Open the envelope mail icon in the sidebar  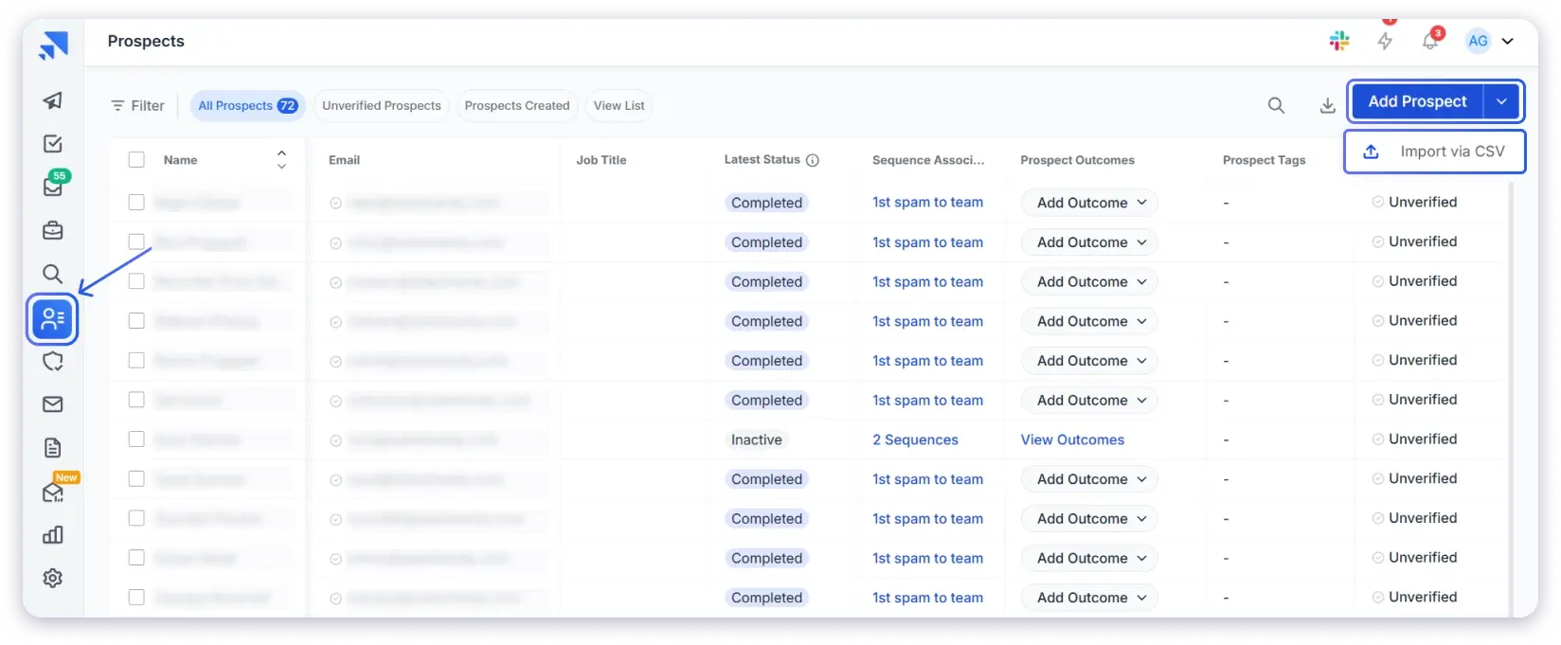(x=53, y=404)
